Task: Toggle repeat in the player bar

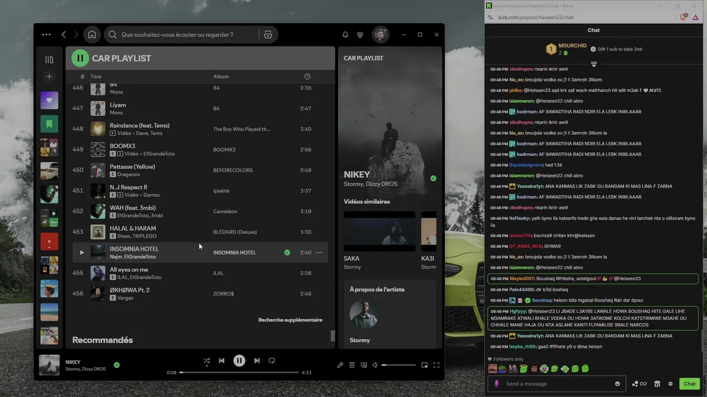Action: [272, 361]
